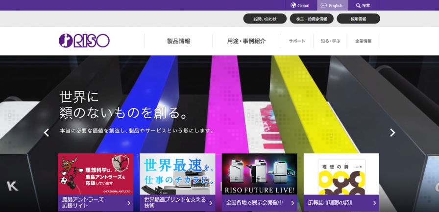Open Global site link
This screenshot has height=212, width=439.
click(x=301, y=5)
